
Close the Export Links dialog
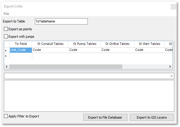[x=173, y=7]
